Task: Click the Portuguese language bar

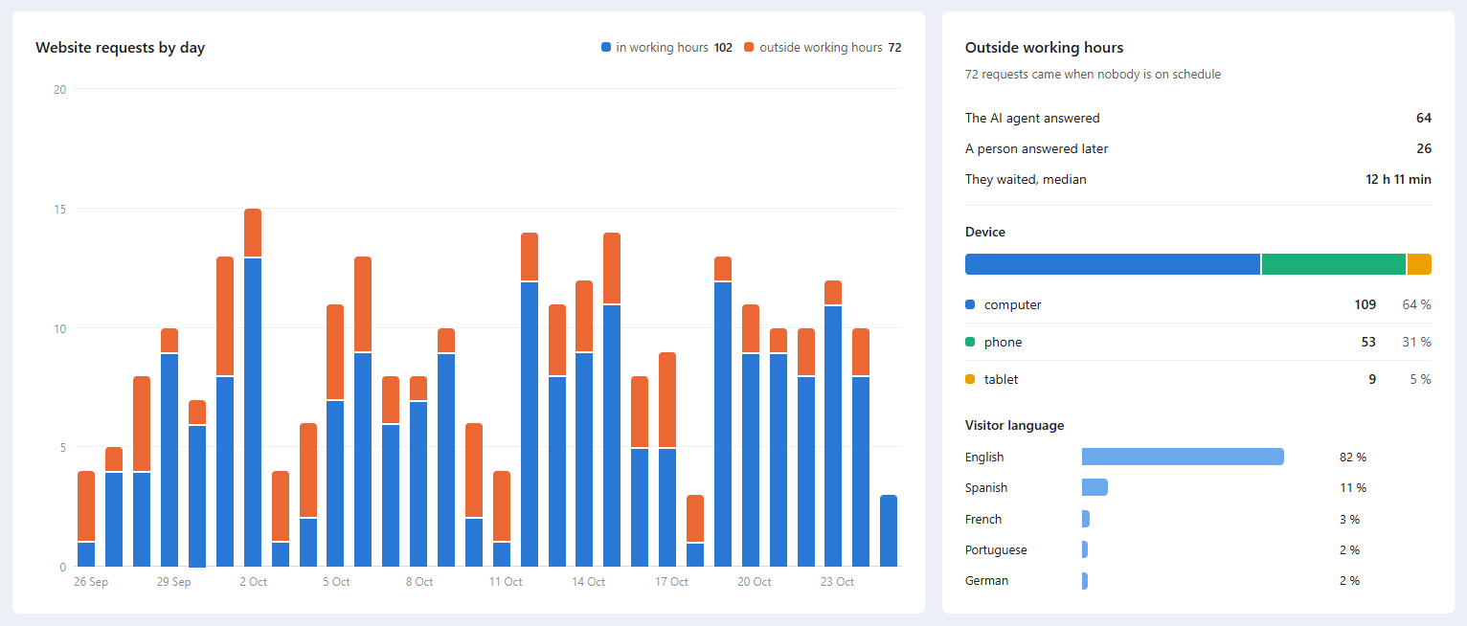Action: point(1085,549)
